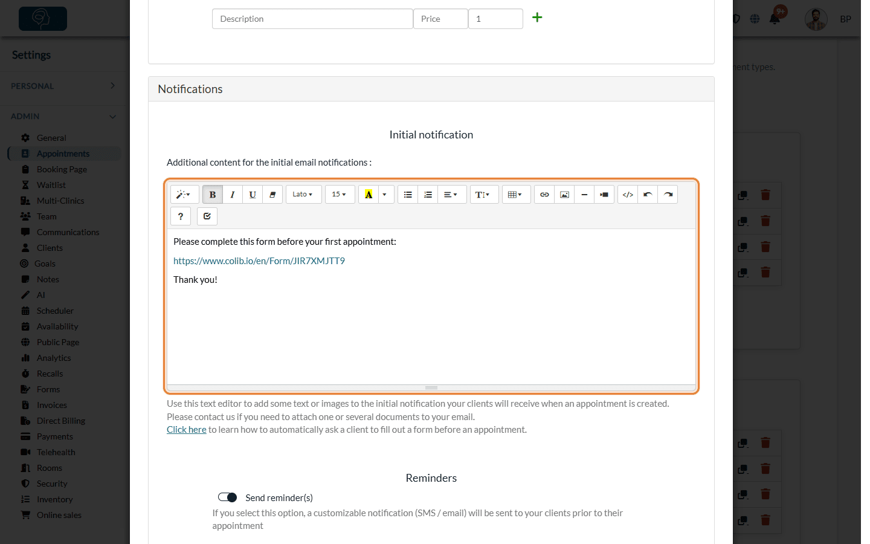870x544 pixels.
Task: Open the insert table dropdown
Action: click(515, 195)
